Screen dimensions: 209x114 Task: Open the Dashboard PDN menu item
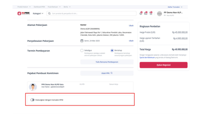[x=39, y=7]
